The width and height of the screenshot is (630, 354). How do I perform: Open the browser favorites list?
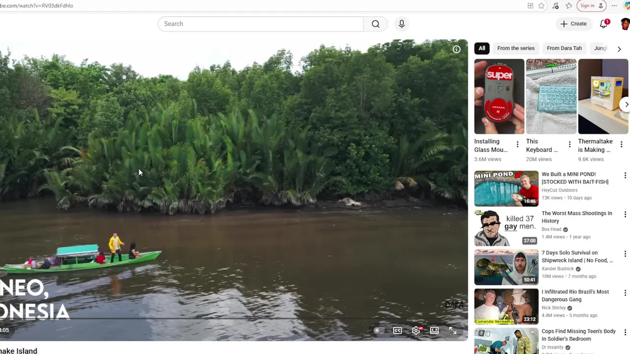point(569,6)
